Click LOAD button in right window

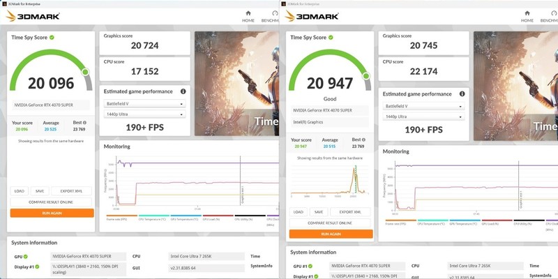[x=299, y=212]
